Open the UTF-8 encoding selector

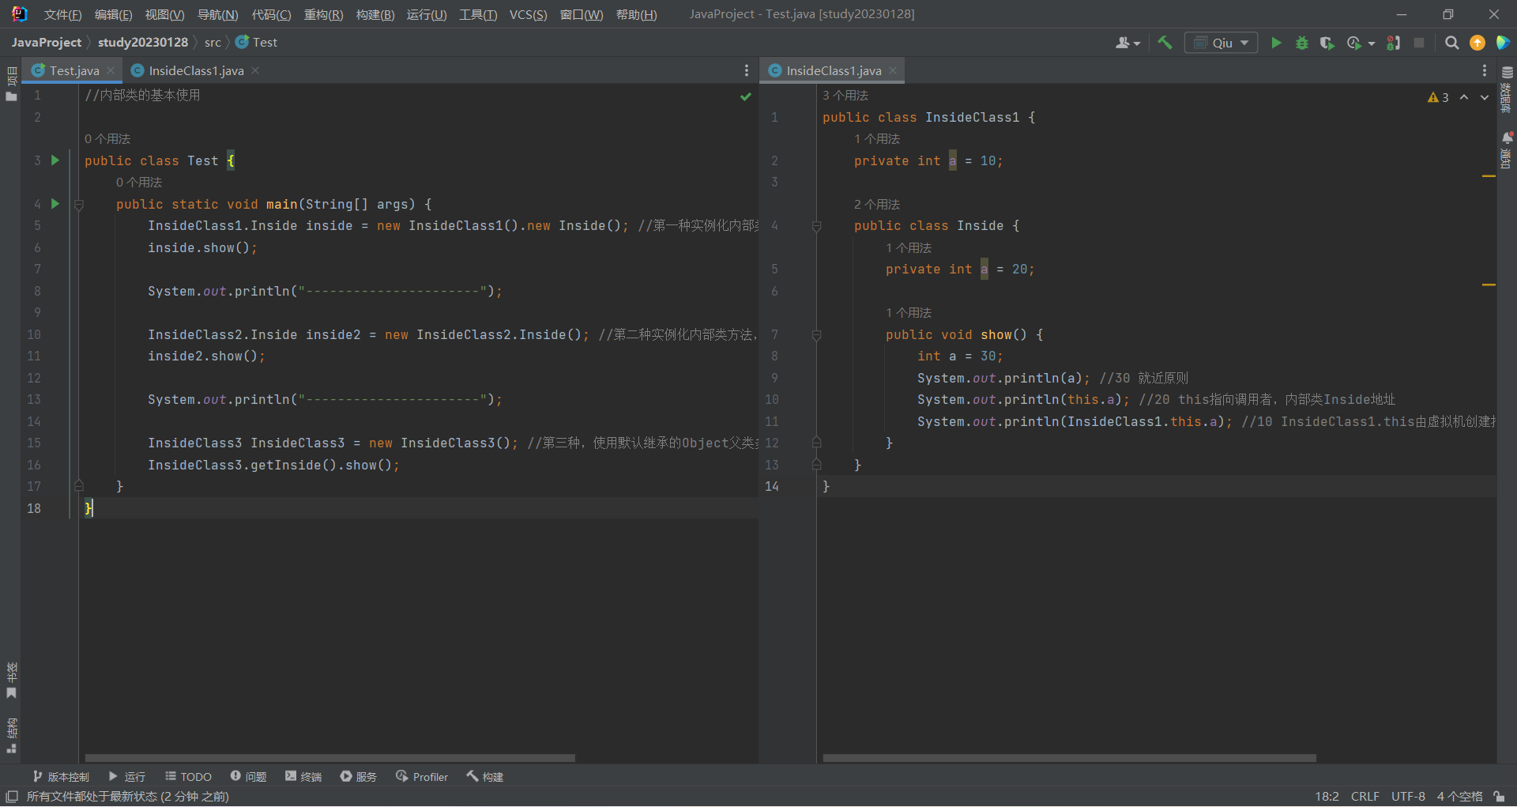pos(1407,796)
